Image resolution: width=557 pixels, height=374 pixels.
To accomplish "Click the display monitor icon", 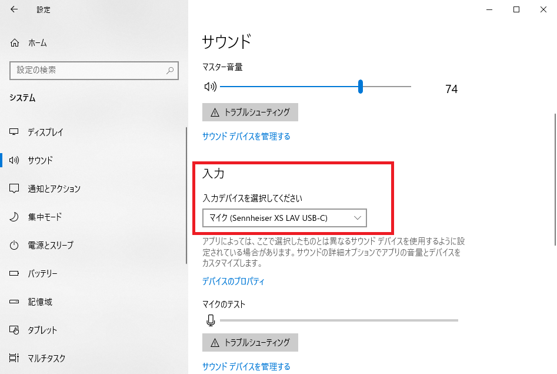I will (14, 132).
